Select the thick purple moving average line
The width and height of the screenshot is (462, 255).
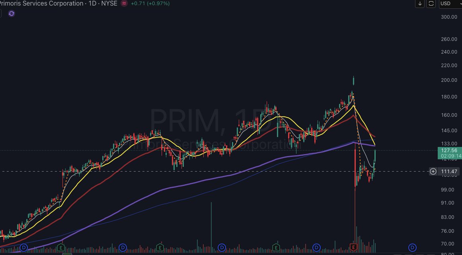coord(189,185)
